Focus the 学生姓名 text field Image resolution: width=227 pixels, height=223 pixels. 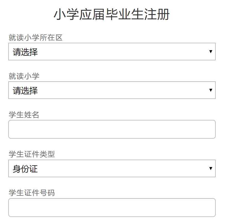point(112,129)
